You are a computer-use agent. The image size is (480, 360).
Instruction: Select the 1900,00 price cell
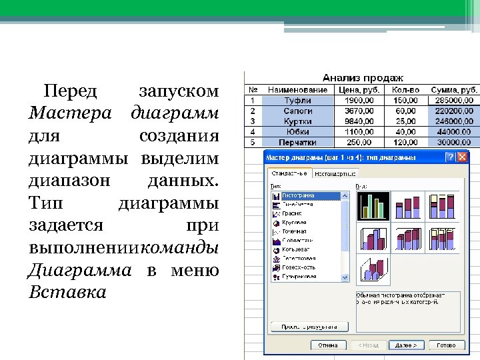click(359, 101)
